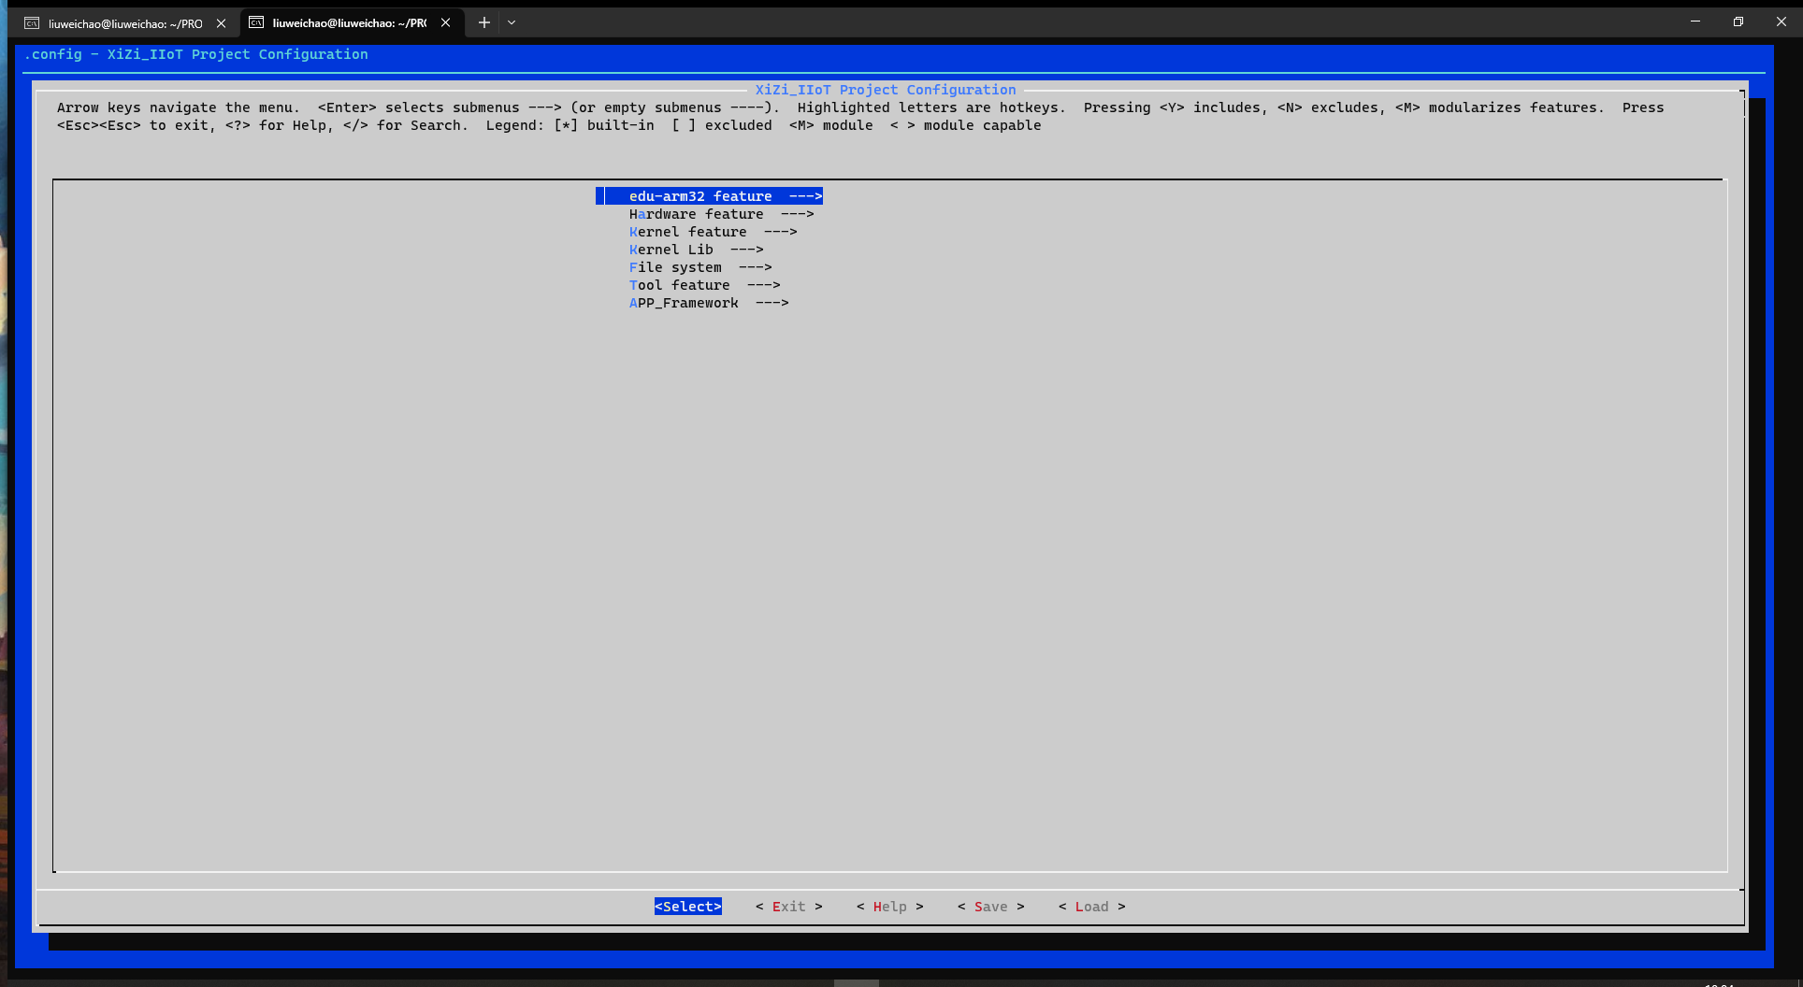Click the <Select> button
This screenshot has height=987, width=1803.
pyautogui.click(x=688, y=907)
